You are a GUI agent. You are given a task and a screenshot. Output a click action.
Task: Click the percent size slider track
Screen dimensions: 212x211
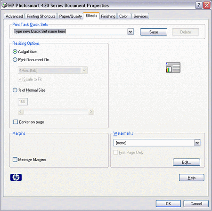coord(56,112)
